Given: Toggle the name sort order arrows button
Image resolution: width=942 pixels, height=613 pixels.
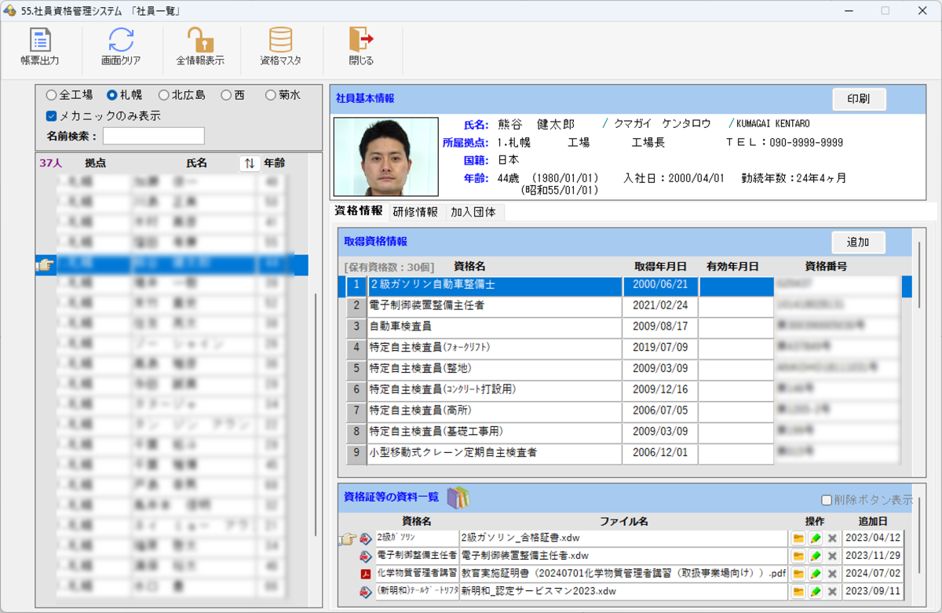Looking at the screenshot, I should (249, 163).
